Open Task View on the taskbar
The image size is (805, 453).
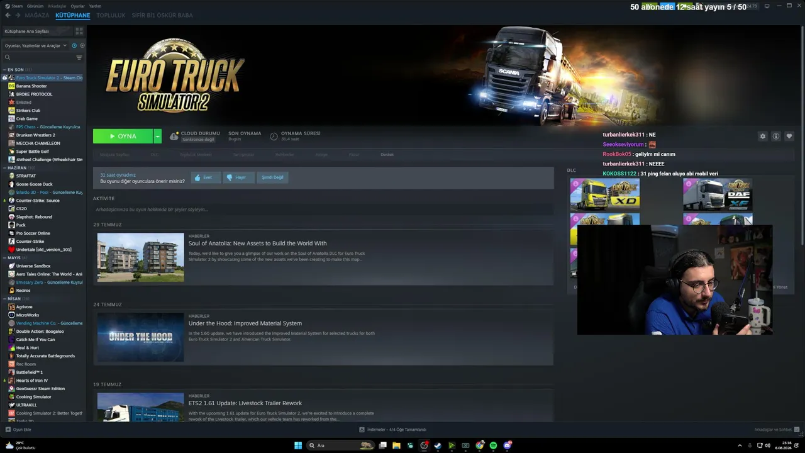(382, 445)
